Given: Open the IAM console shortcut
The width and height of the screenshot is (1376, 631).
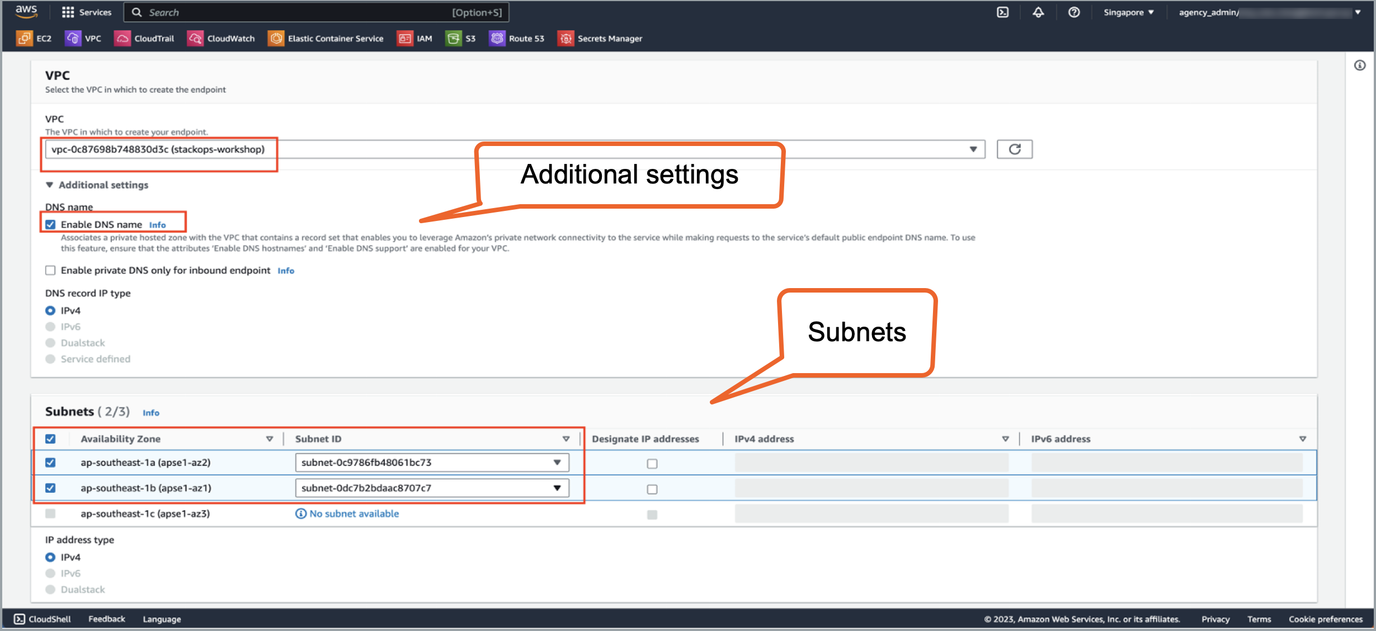Looking at the screenshot, I should pyautogui.click(x=414, y=38).
